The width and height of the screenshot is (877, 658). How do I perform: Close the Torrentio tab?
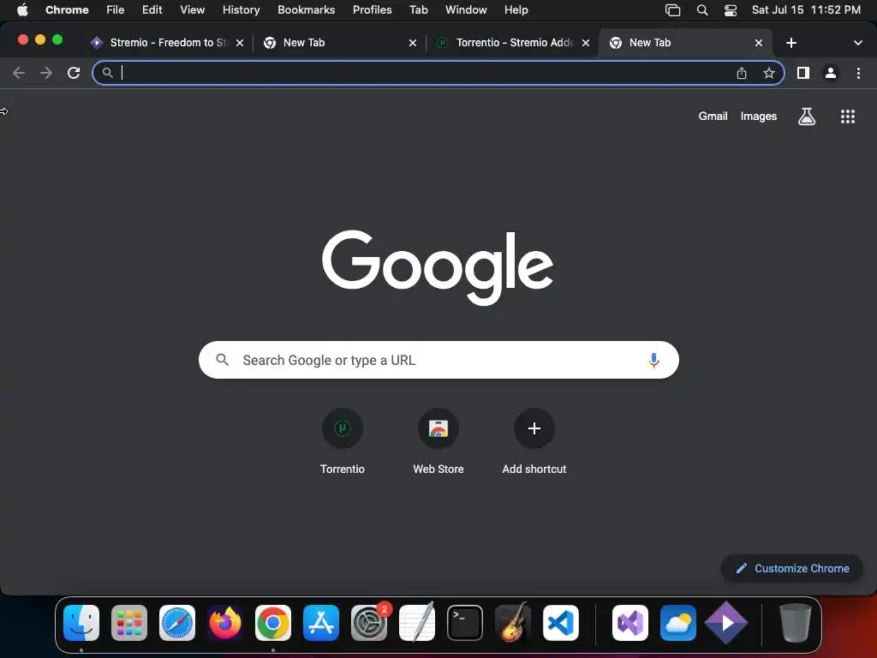tap(586, 43)
